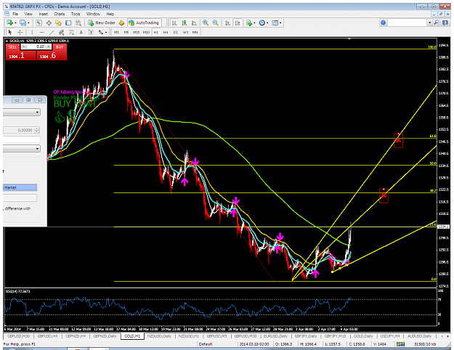Open the second dropdown in the order dialog
This screenshot has width=454, height=350.
coord(22,149)
